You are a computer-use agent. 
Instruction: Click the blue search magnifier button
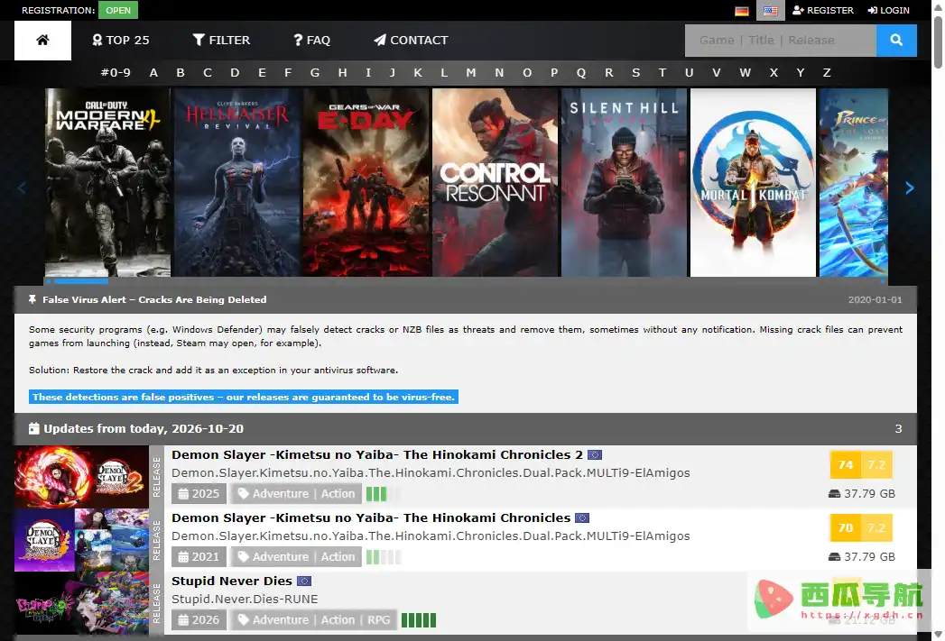(896, 41)
